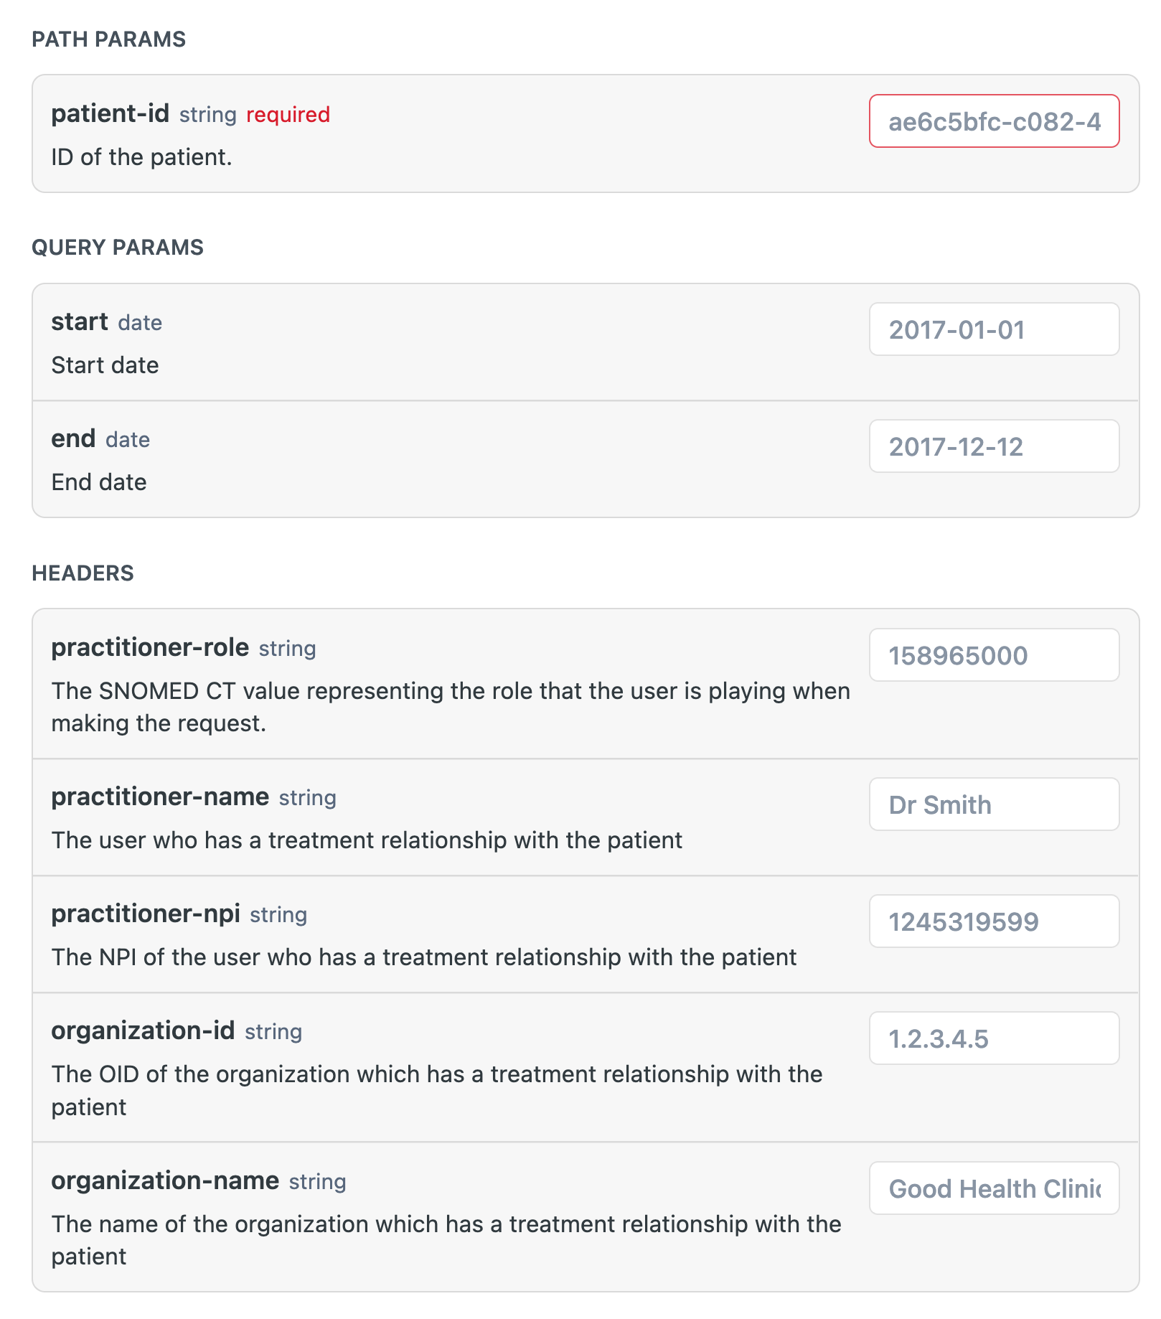Focus the practitioner-npi input box

click(x=994, y=921)
